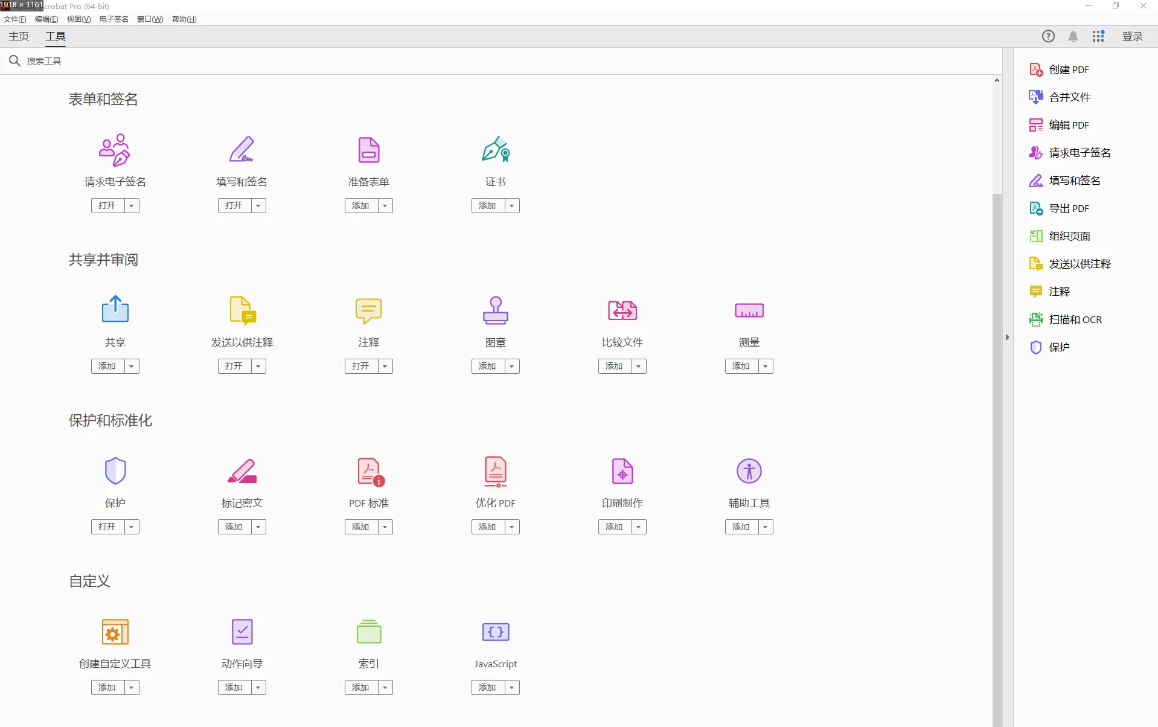Expand the dropdown arrow beside 准备表单 添加
The height and width of the screenshot is (727, 1158).
click(x=385, y=206)
